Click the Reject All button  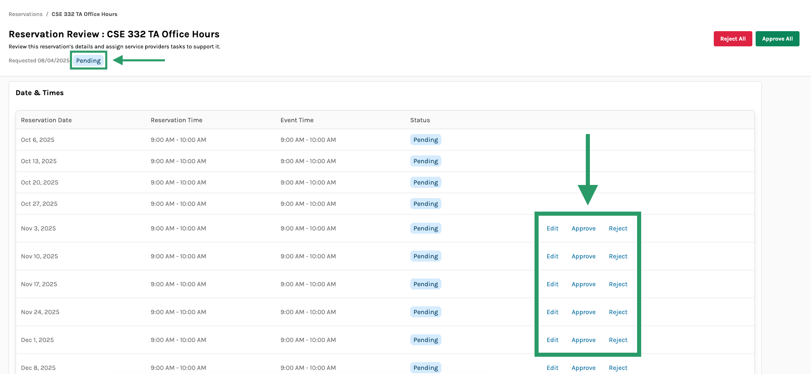coord(732,39)
